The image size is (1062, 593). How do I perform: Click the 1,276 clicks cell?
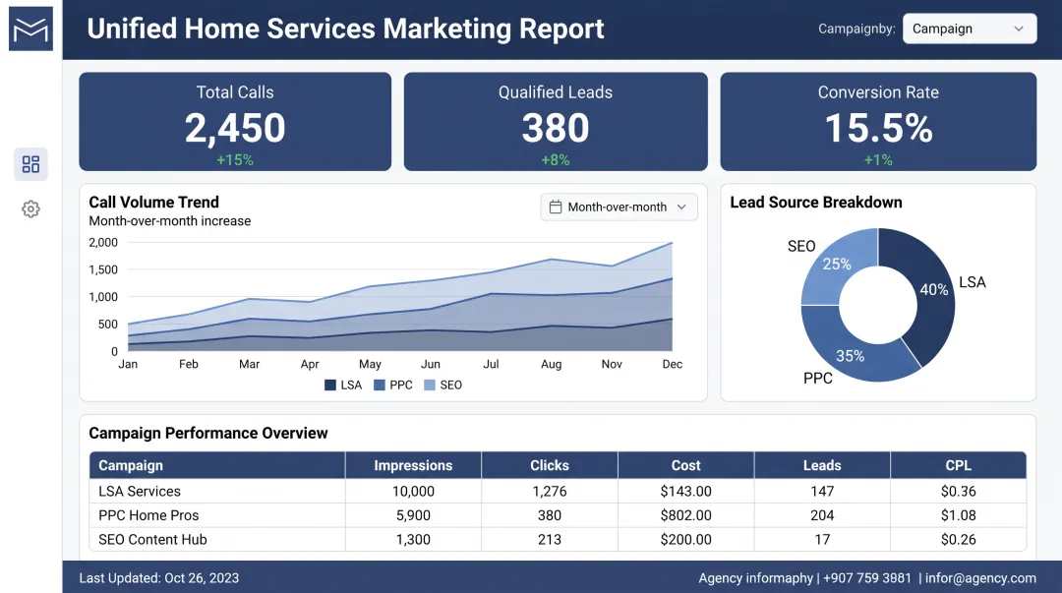tap(550, 492)
